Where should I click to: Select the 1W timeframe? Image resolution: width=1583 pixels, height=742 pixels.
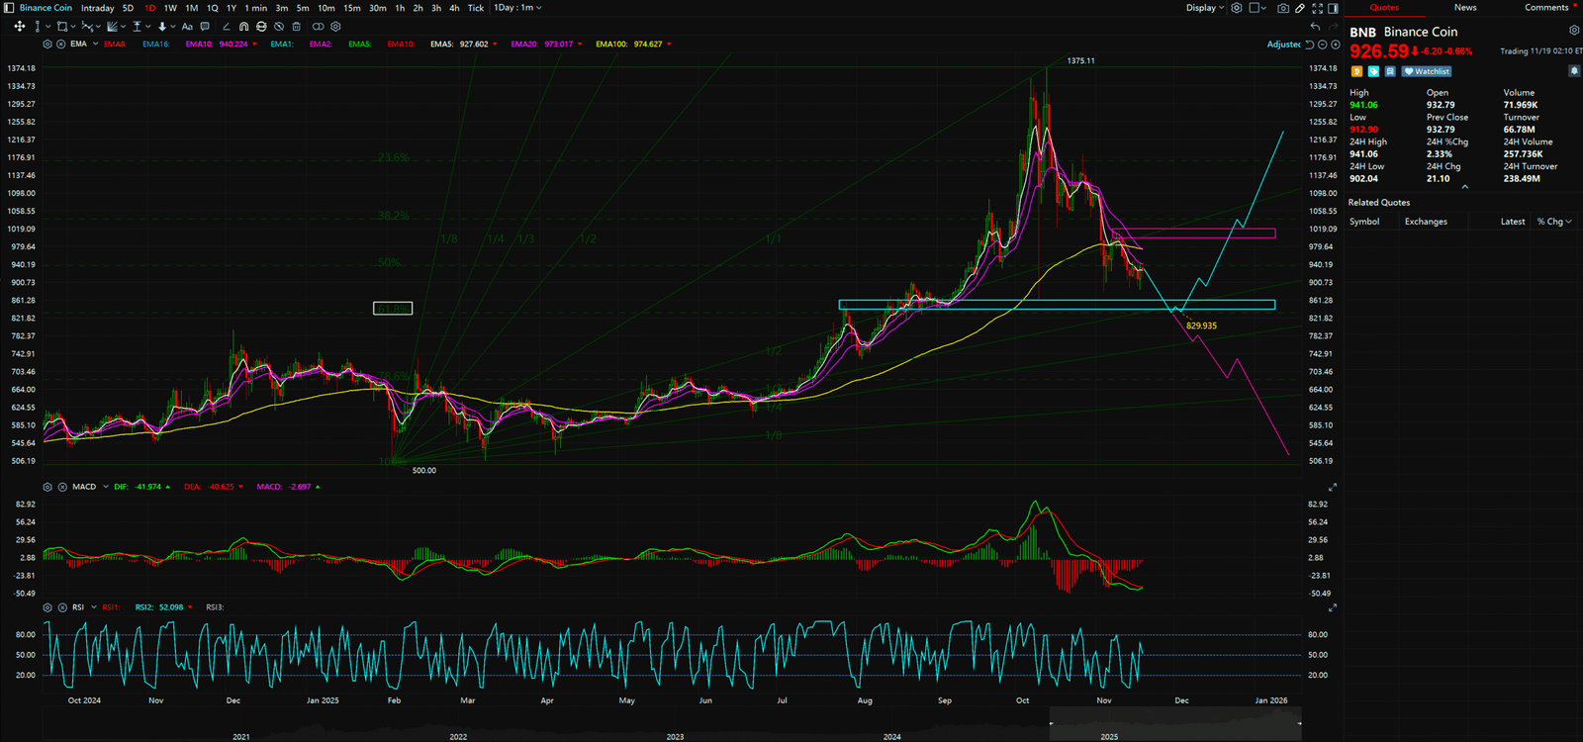(170, 8)
